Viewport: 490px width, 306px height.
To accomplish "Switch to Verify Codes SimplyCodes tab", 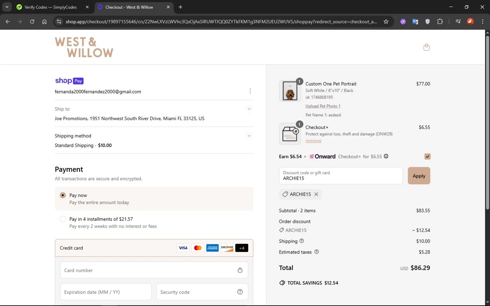I will [x=51, y=7].
